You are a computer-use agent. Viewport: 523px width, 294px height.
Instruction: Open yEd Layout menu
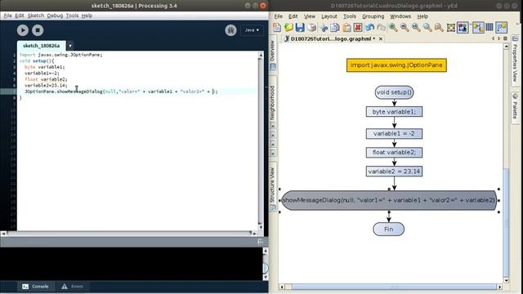pos(329,16)
